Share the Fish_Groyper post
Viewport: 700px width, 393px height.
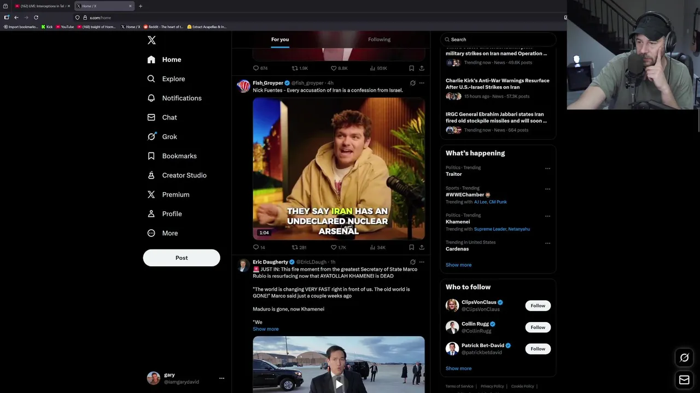pos(422,247)
